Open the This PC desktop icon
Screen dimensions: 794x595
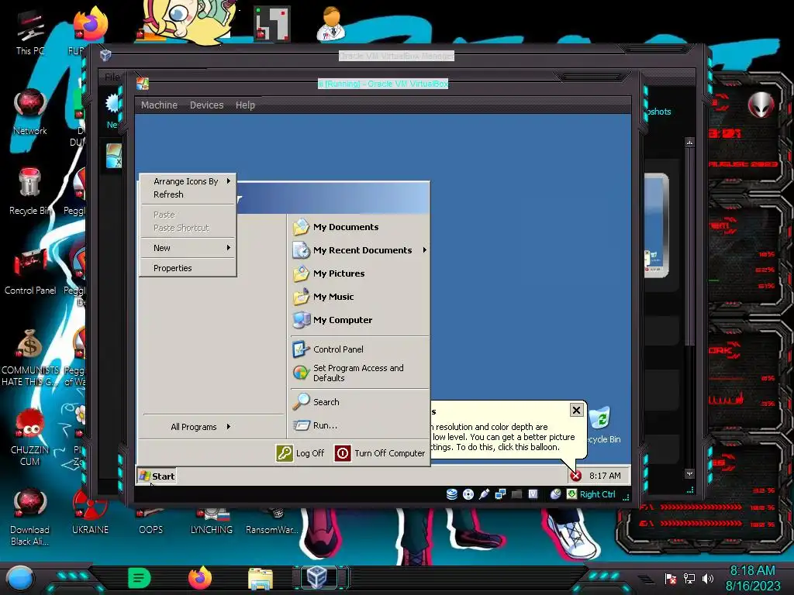[x=29, y=33]
